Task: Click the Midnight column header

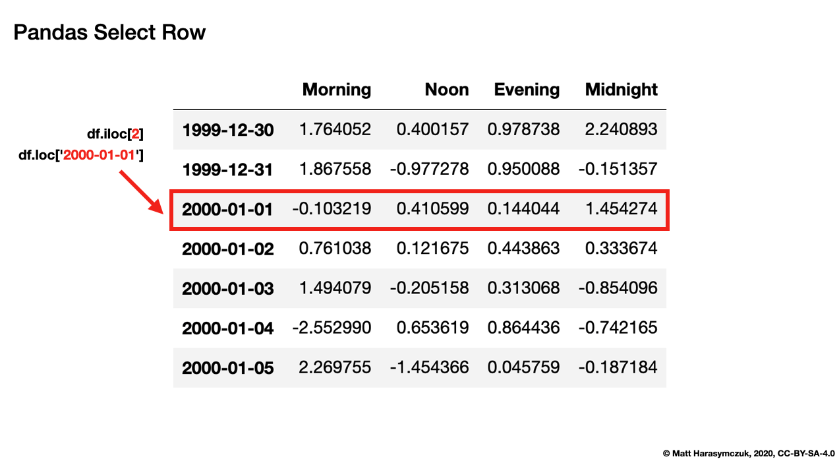Action: [620, 90]
